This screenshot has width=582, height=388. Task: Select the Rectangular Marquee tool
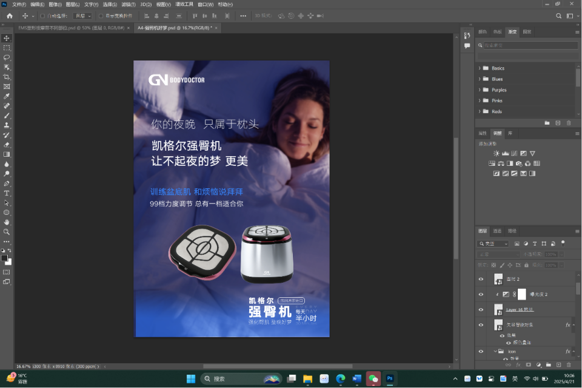tap(7, 48)
